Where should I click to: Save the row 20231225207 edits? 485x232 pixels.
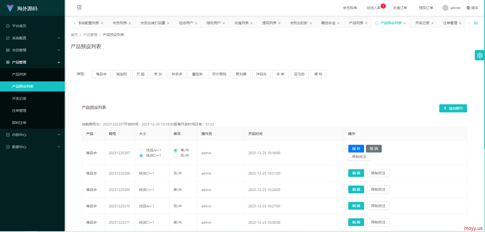point(356,149)
